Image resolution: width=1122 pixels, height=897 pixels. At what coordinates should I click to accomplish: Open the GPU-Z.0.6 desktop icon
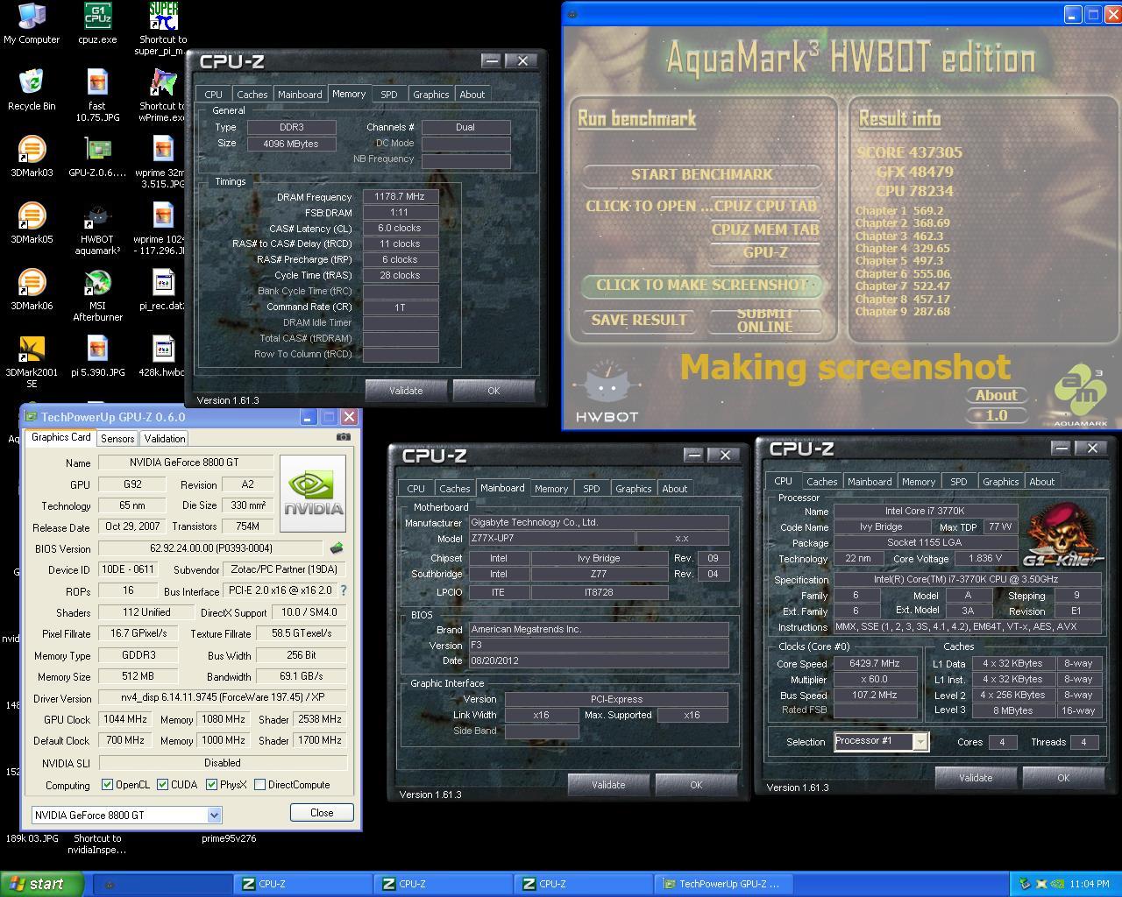coord(97,157)
